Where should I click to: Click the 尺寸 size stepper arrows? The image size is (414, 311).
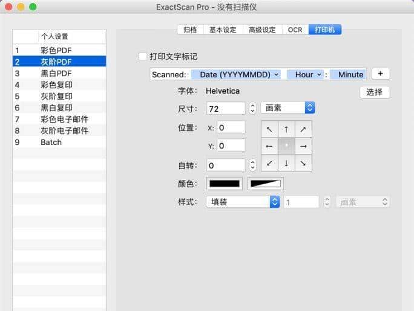(x=252, y=109)
